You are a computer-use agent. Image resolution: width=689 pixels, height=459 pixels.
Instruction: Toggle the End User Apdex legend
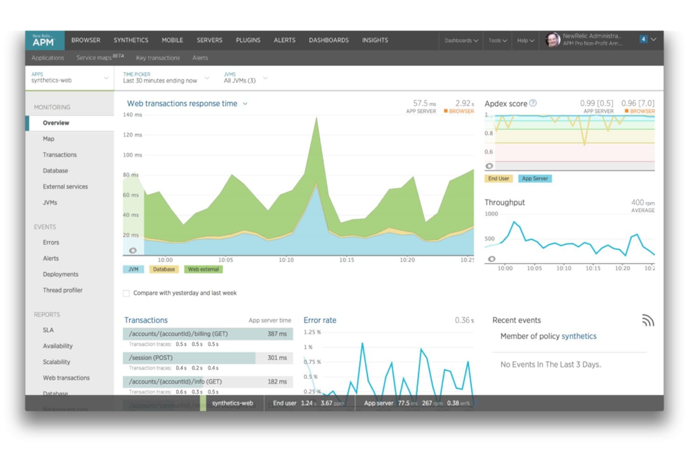tap(499, 179)
